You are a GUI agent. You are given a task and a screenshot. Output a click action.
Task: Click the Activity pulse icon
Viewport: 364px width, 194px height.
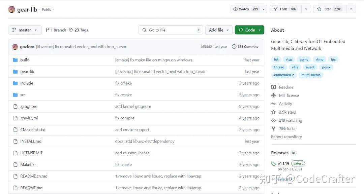coord(273,104)
